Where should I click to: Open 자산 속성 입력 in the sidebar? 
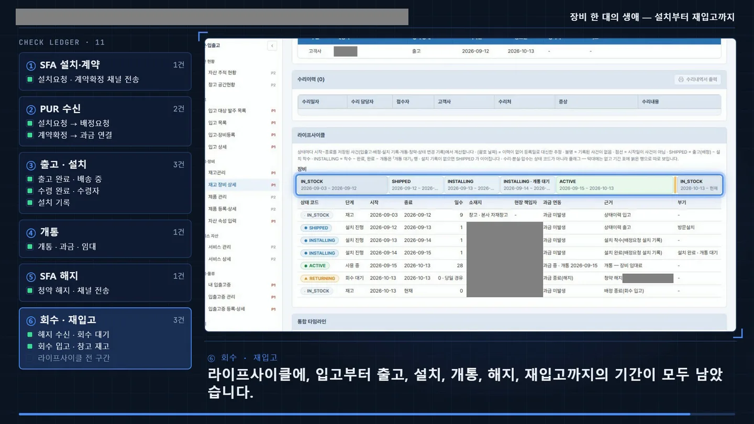coord(222,221)
